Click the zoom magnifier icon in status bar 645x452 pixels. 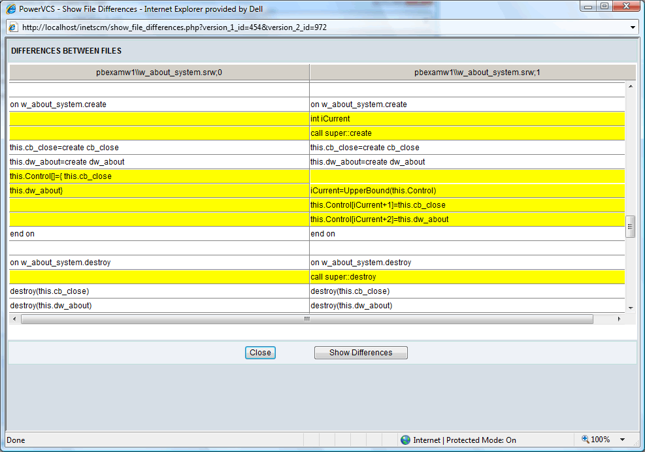(x=585, y=439)
